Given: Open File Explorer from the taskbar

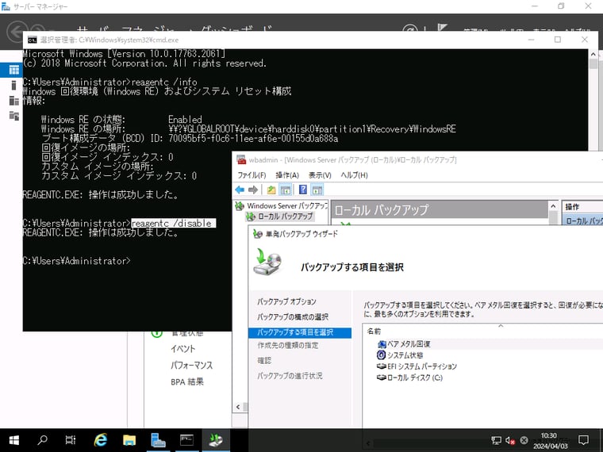Looking at the screenshot, I should (x=129, y=440).
